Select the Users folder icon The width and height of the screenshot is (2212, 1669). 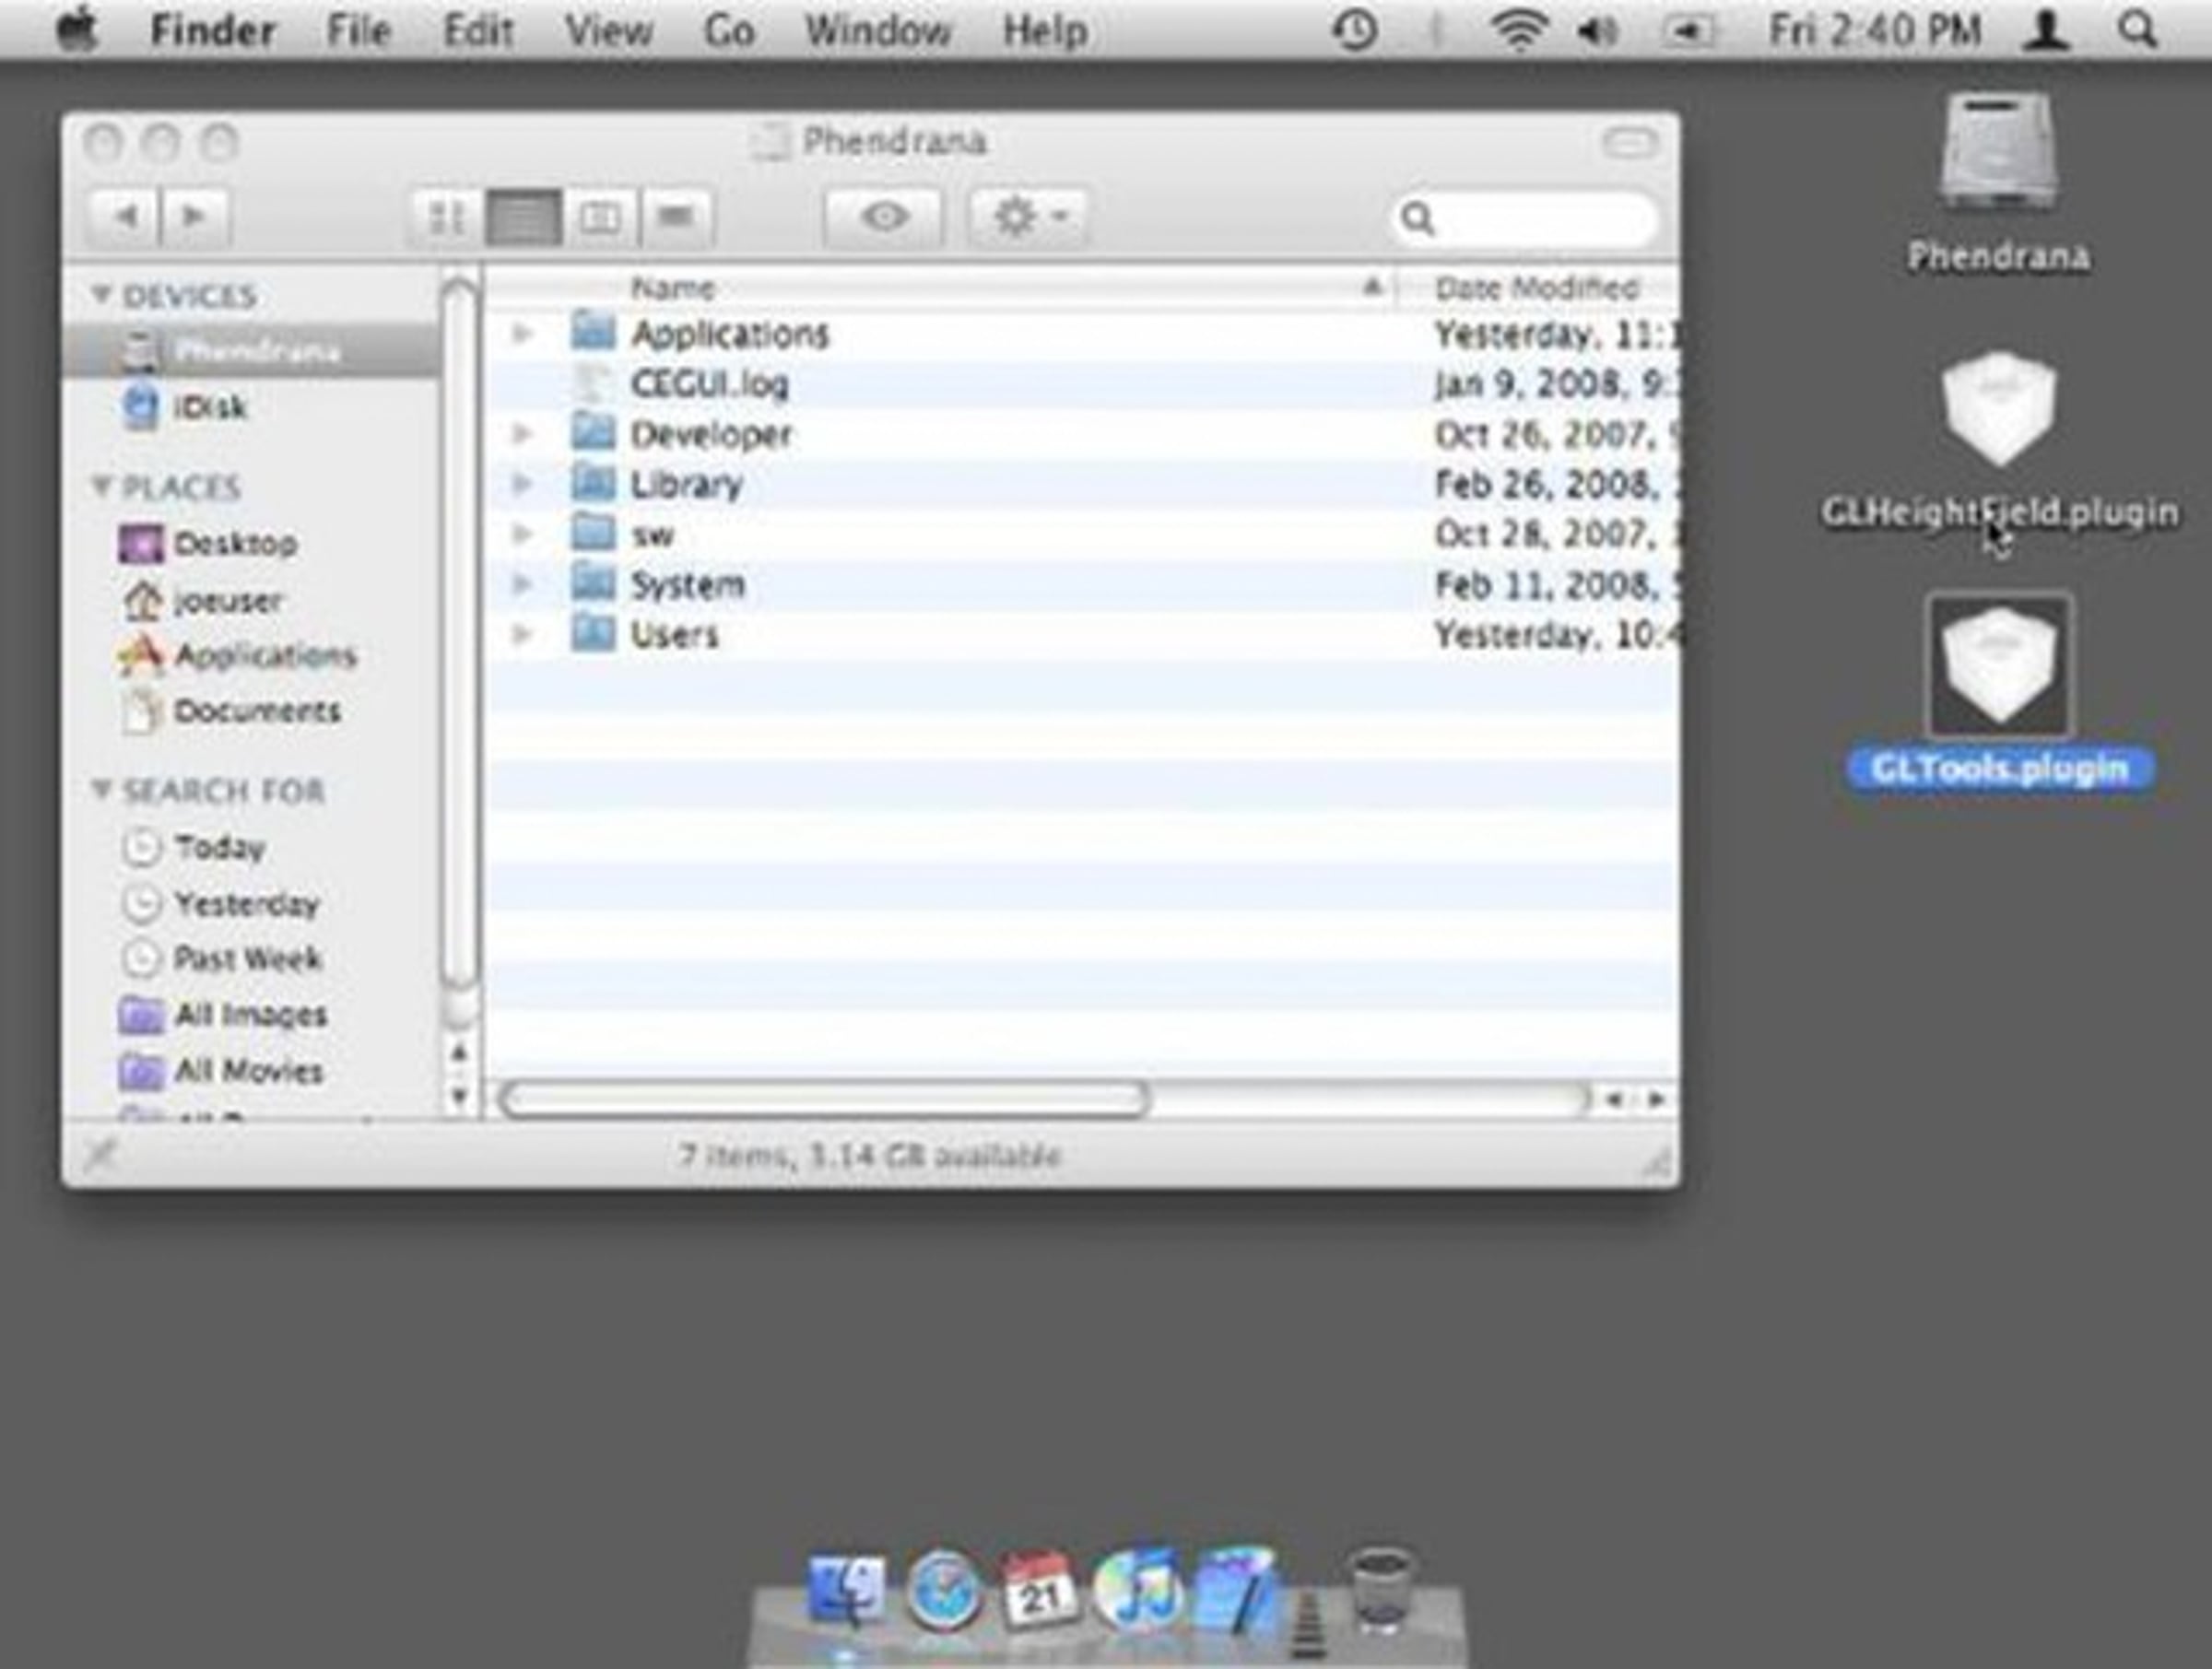click(593, 632)
